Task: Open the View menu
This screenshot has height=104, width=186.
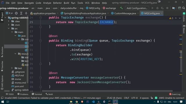Action: (x=20, y=3)
